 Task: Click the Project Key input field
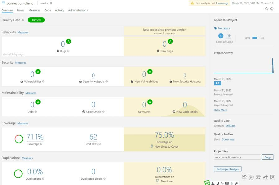(x=237, y=157)
